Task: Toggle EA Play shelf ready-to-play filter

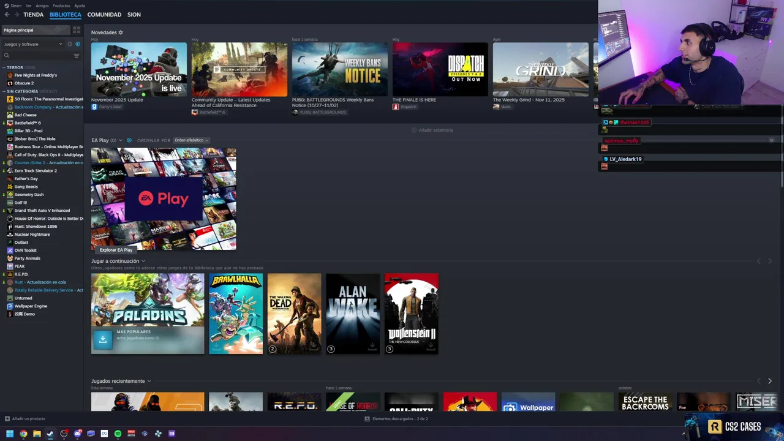Action: [129, 140]
